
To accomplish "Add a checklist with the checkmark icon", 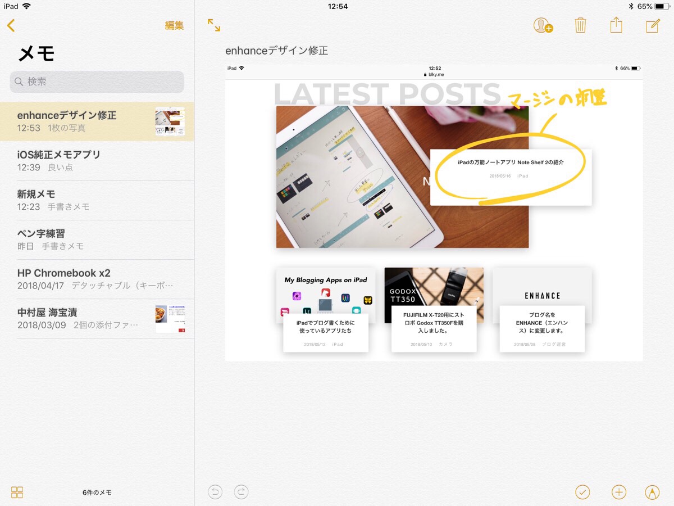I will click(x=583, y=492).
